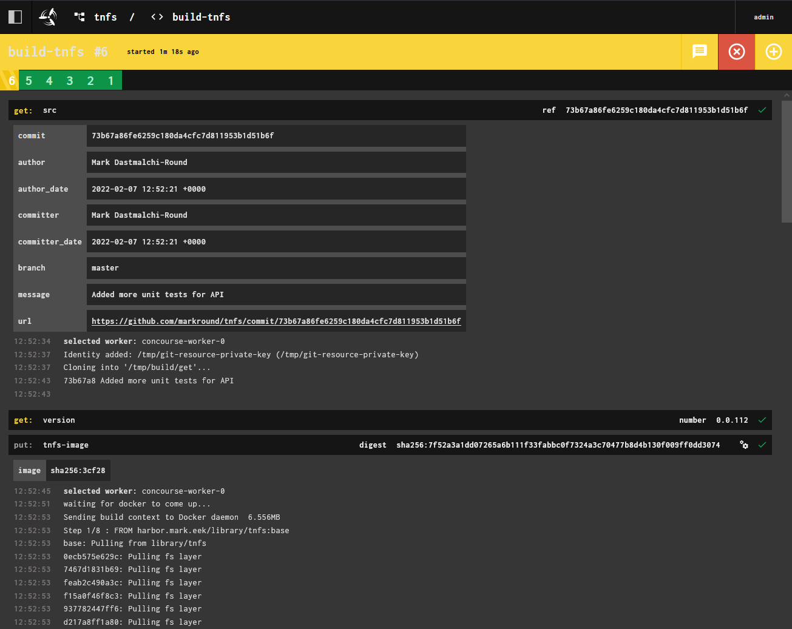Select the current build 6 tab

click(11, 81)
